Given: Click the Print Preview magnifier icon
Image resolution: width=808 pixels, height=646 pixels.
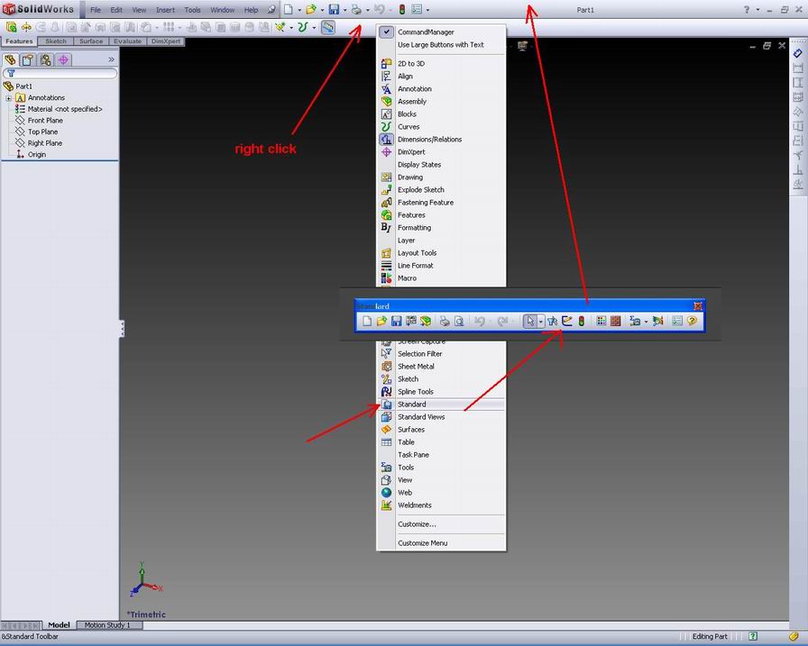Looking at the screenshot, I should click(x=459, y=320).
